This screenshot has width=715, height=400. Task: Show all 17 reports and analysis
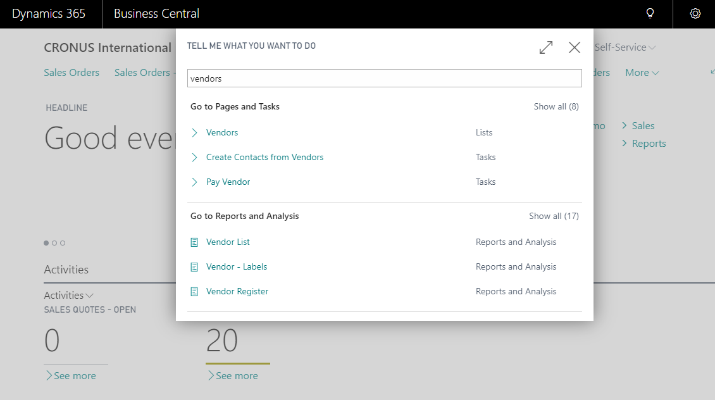pos(554,216)
